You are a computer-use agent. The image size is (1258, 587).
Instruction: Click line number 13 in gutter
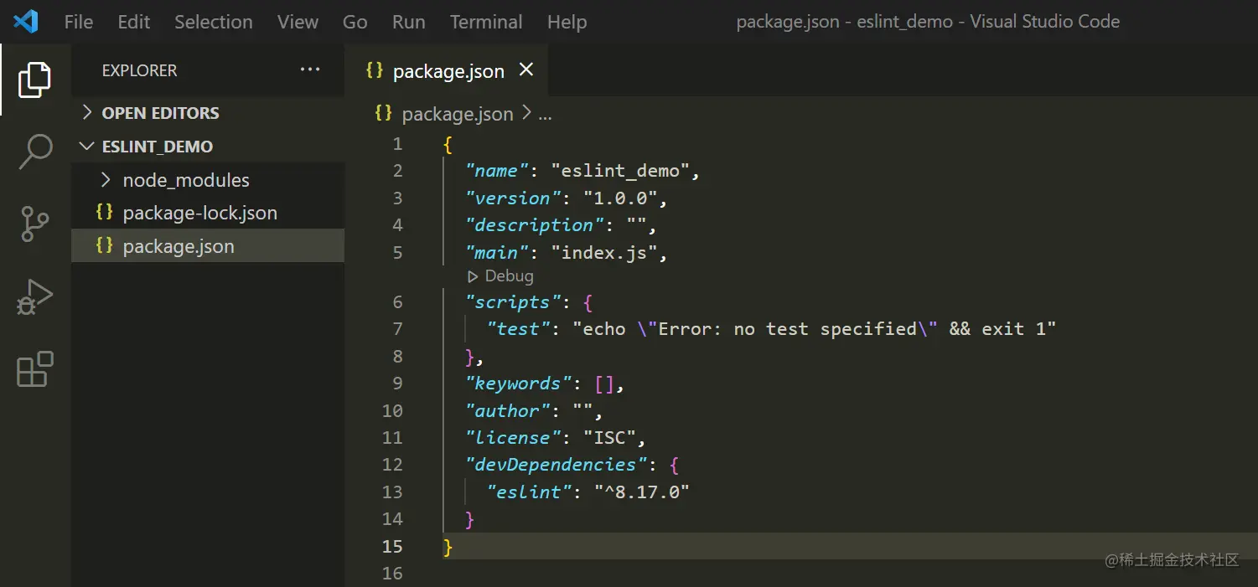(392, 492)
